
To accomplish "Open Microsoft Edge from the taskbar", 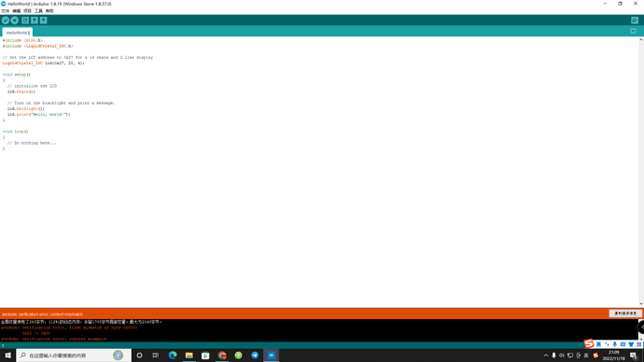I will 173,355.
